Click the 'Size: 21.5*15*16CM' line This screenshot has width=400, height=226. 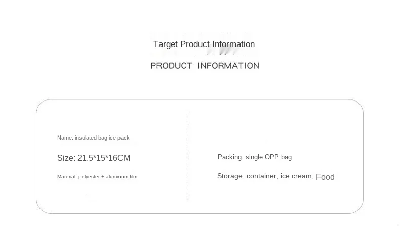[x=94, y=158]
